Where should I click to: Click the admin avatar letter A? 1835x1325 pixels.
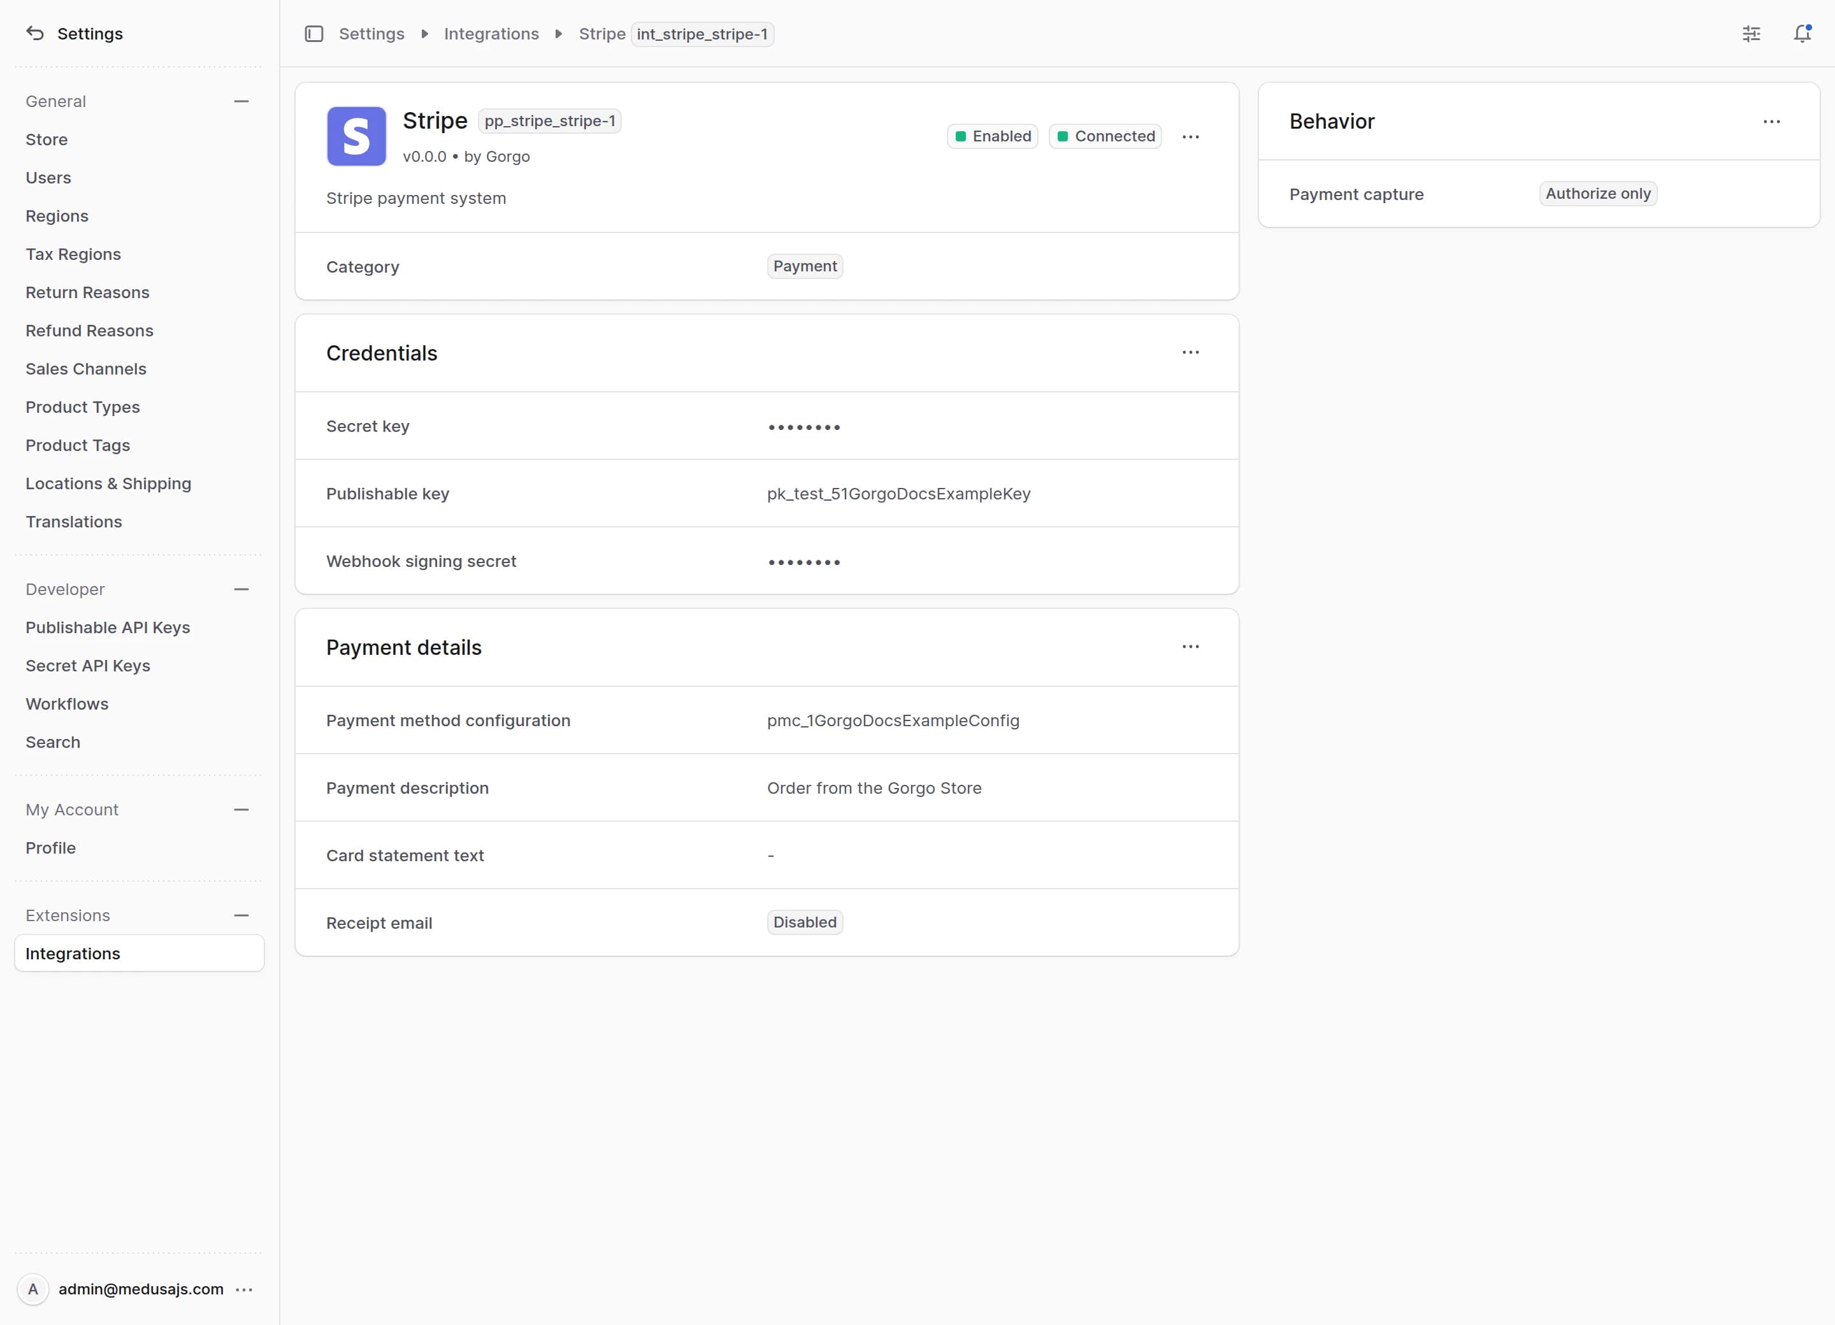click(x=33, y=1289)
